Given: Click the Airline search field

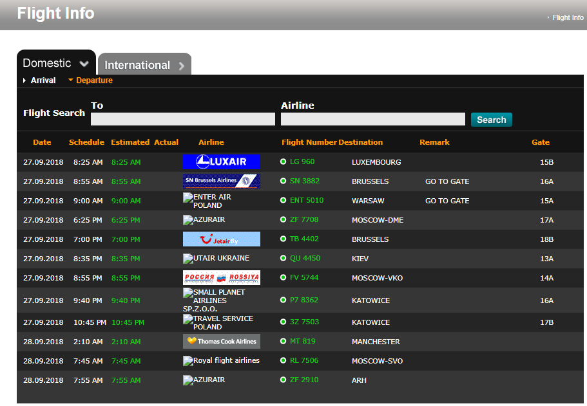Looking at the screenshot, I should tap(372, 119).
